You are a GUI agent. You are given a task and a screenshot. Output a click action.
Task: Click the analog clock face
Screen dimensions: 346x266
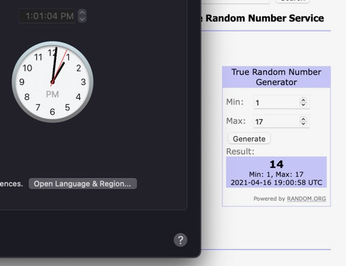pyautogui.click(x=52, y=82)
